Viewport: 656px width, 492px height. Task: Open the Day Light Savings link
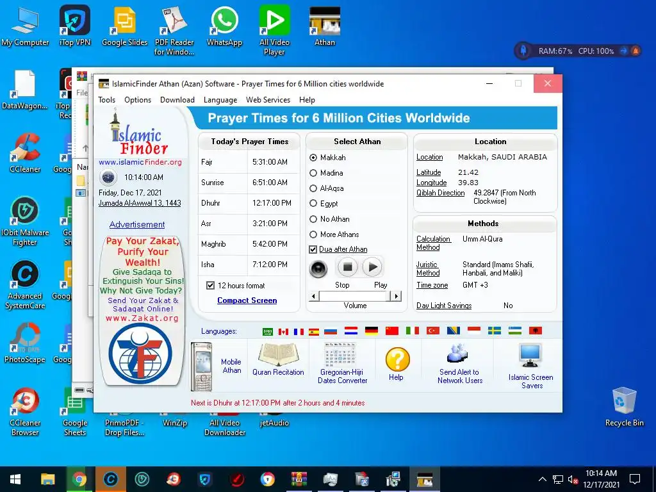(444, 306)
